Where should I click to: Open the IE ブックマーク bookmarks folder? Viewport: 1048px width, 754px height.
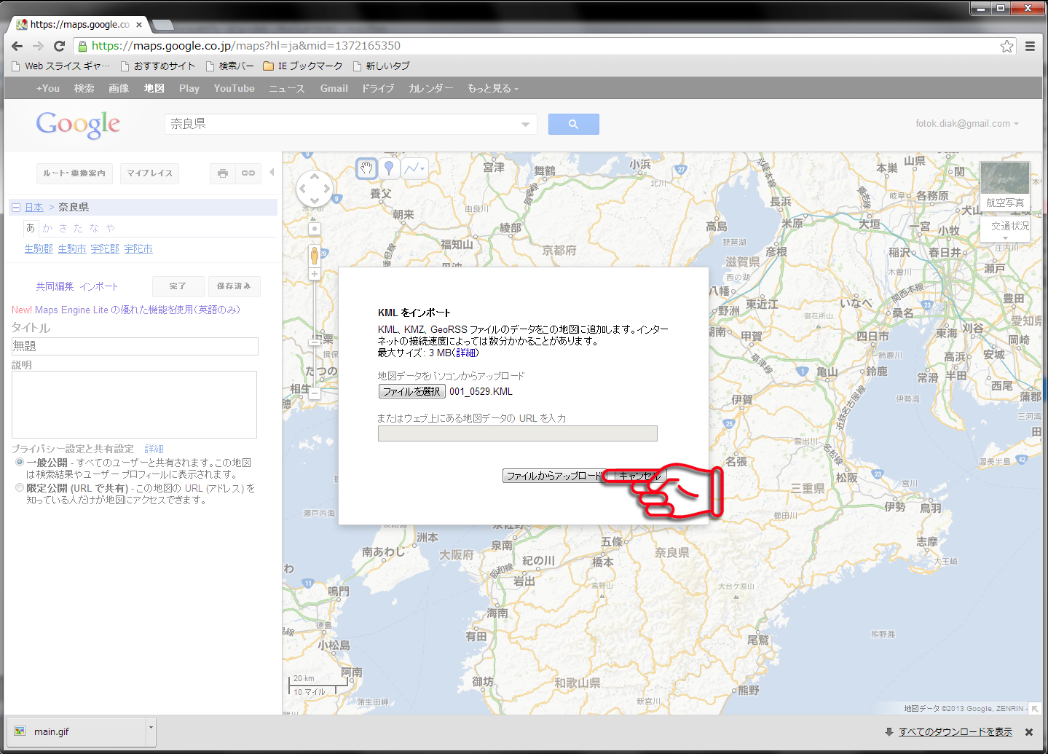(x=303, y=66)
